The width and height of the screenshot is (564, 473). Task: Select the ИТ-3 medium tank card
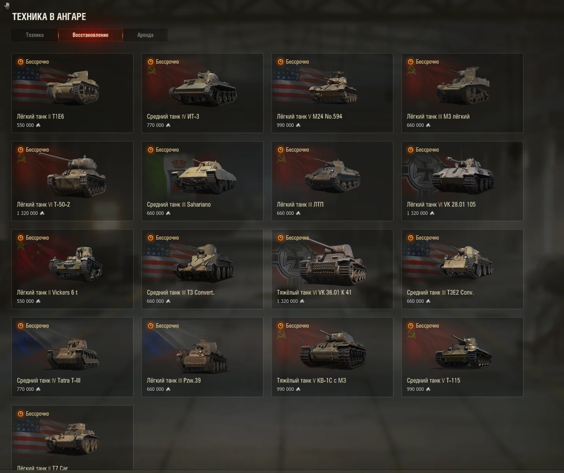(202, 93)
